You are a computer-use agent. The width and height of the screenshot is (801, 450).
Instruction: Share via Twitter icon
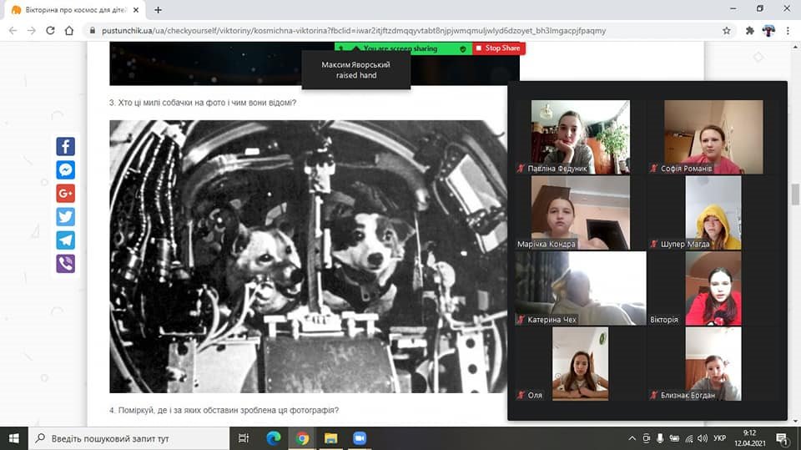(65, 217)
